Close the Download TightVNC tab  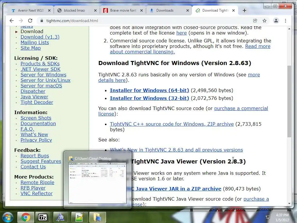coord(233,11)
